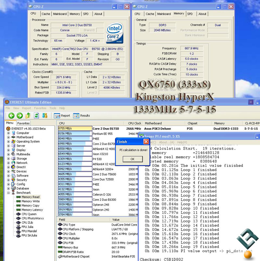Expand the Operating System tree node

tap(8, 141)
